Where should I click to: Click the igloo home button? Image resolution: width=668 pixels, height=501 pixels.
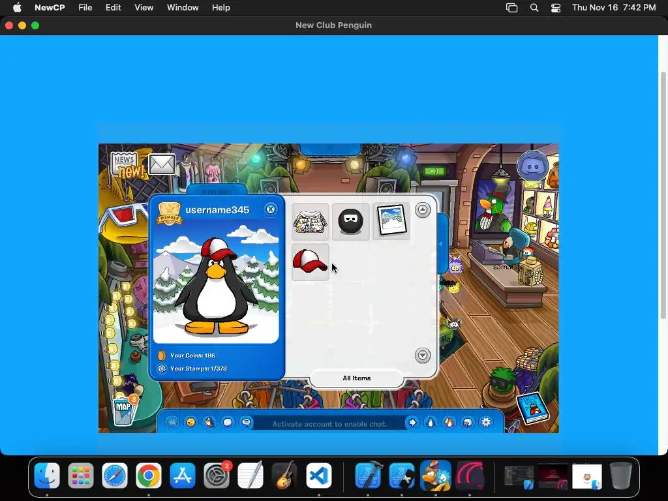pos(467,422)
